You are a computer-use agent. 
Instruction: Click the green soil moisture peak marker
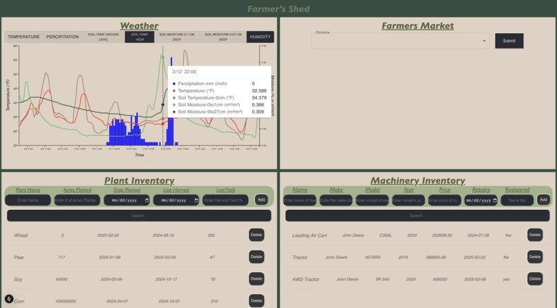[162, 57]
